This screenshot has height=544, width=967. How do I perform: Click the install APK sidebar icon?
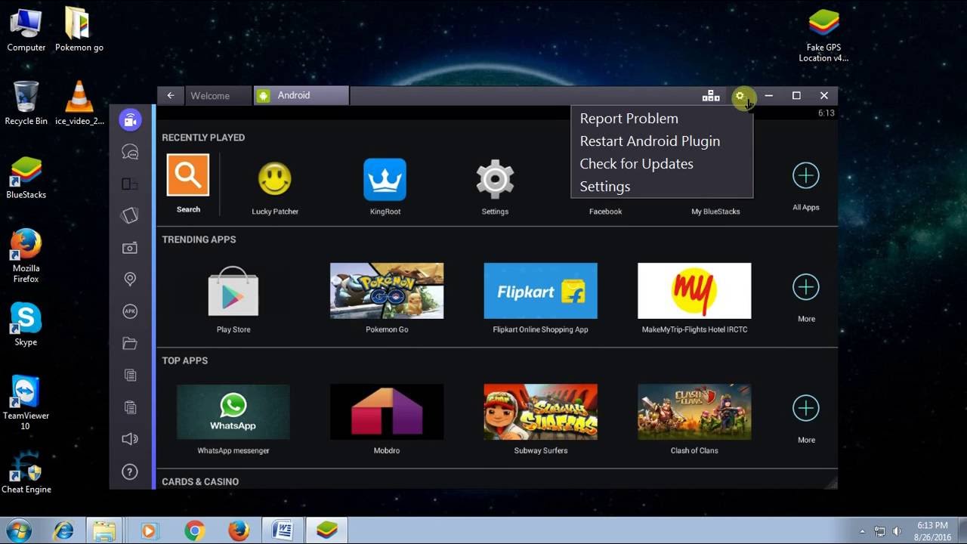coord(130,311)
